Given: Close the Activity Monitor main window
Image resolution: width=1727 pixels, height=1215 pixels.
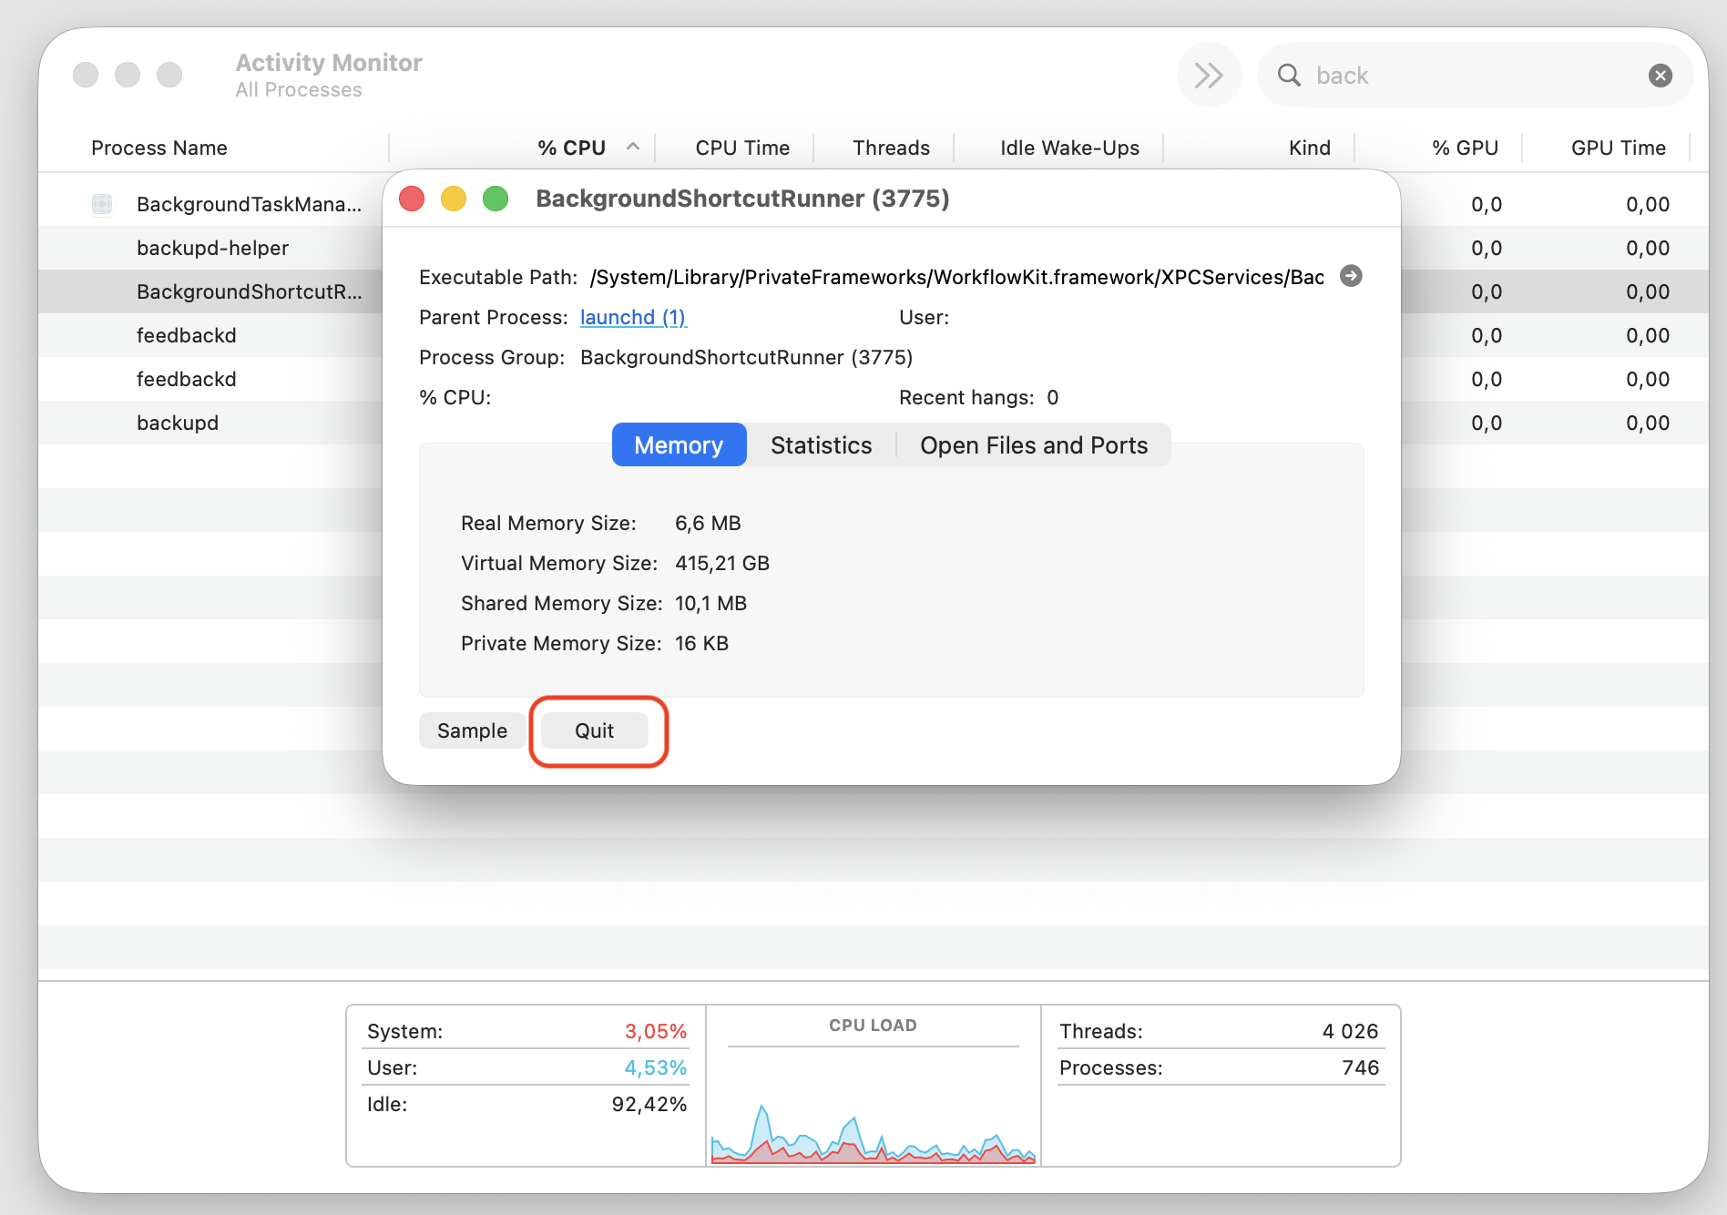Looking at the screenshot, I should click(x=86, y=75).
